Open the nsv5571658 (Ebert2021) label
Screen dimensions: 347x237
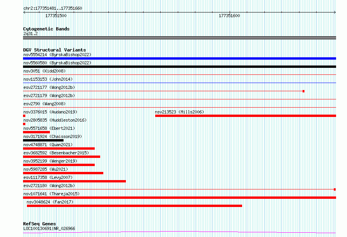[49, 128]
